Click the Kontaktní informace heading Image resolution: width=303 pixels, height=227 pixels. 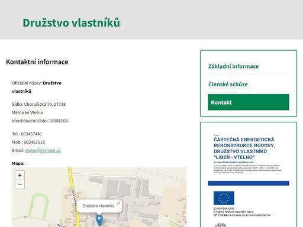pyautogui.click(x=37, y=62)
